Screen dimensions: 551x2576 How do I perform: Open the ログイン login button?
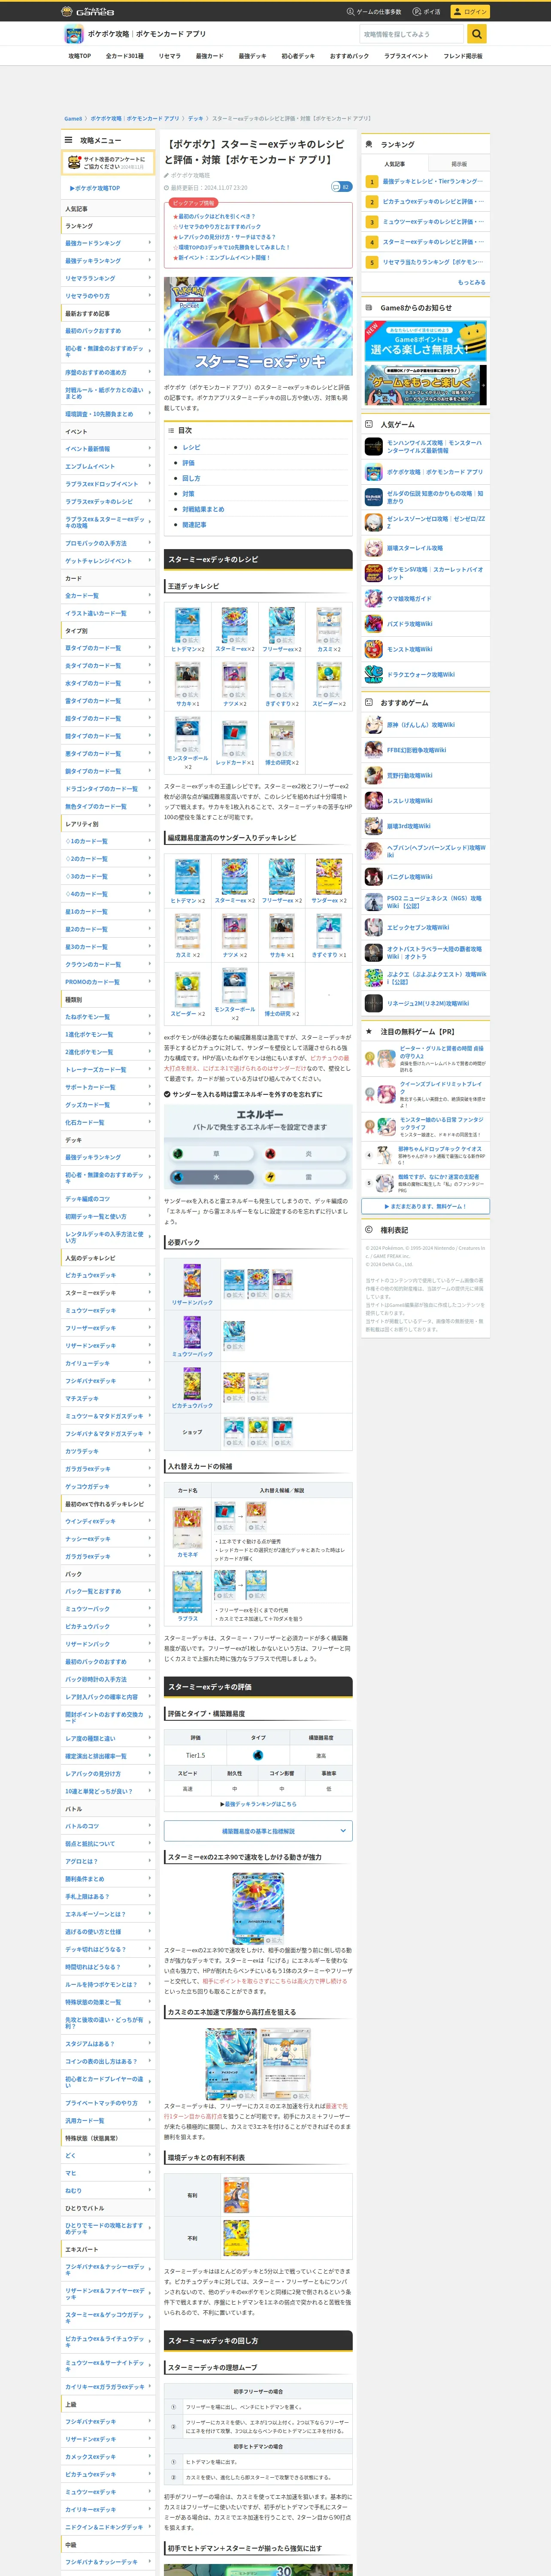coord(469,11)
